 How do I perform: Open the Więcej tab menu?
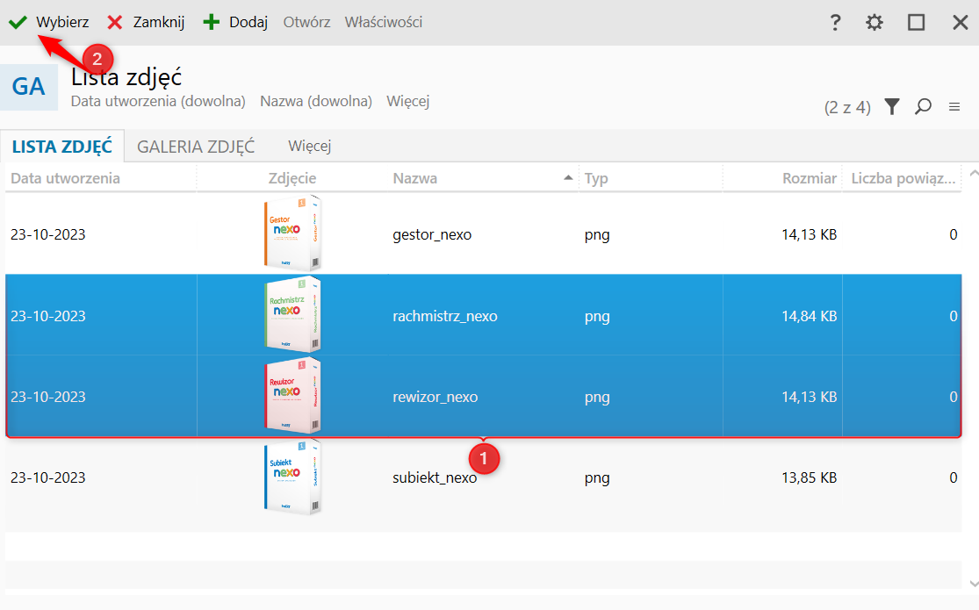click(x=310, y=146)
